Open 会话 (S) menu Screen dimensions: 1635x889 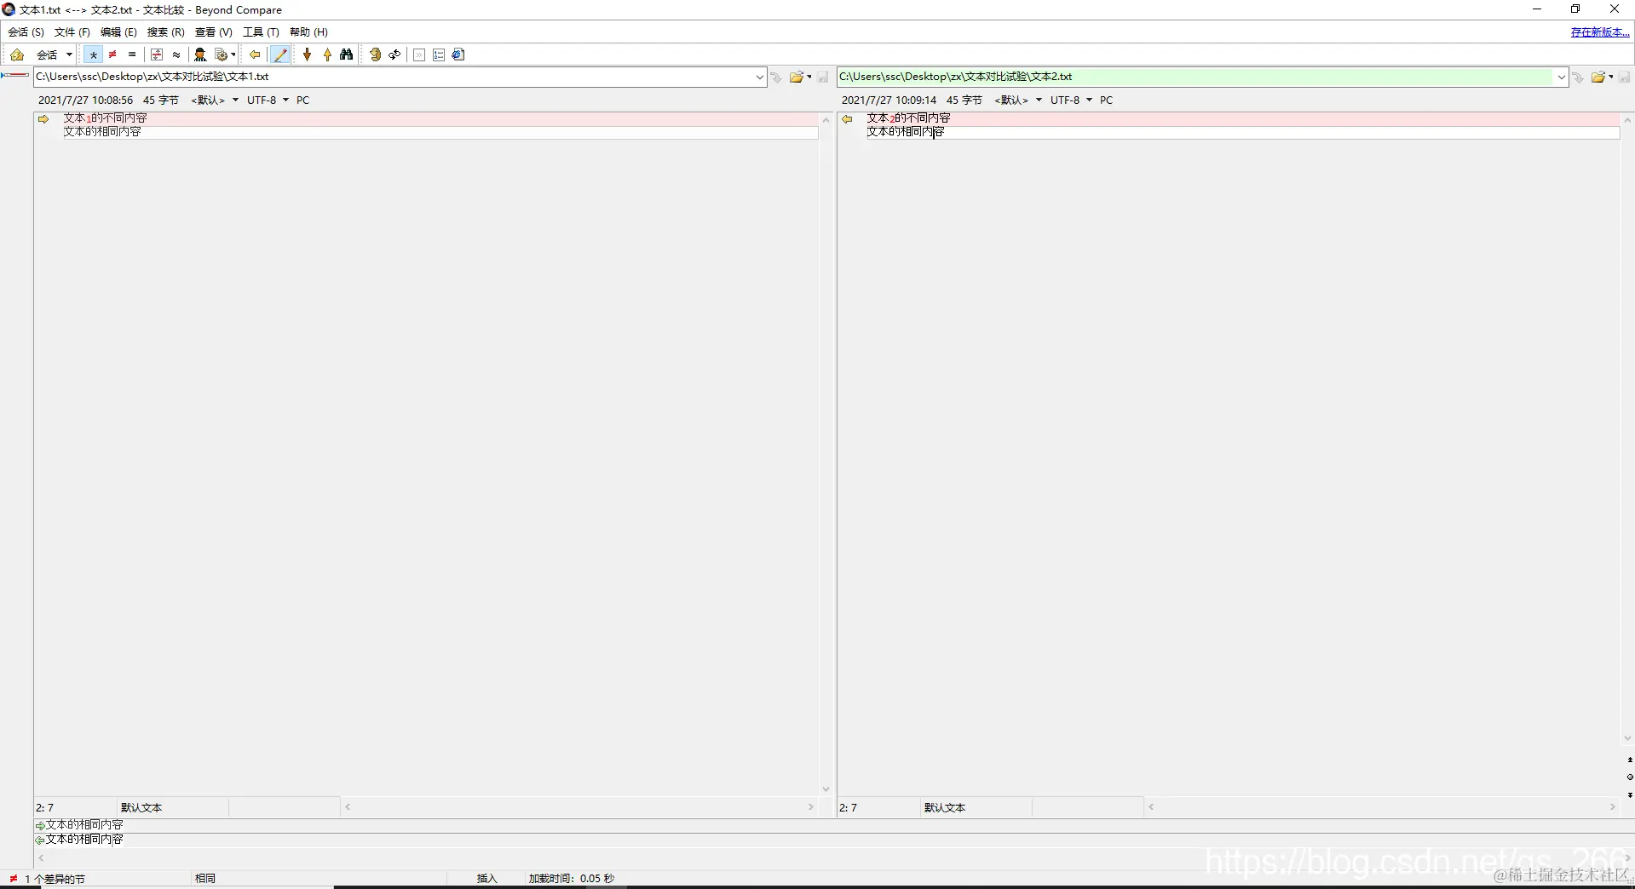(x=26, y=32)
